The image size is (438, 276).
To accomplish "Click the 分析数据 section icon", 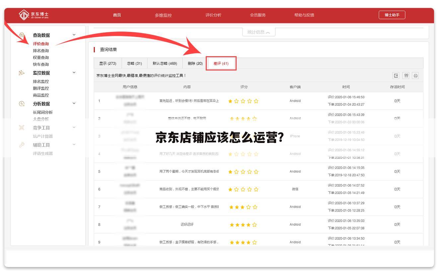I will 22,104.
